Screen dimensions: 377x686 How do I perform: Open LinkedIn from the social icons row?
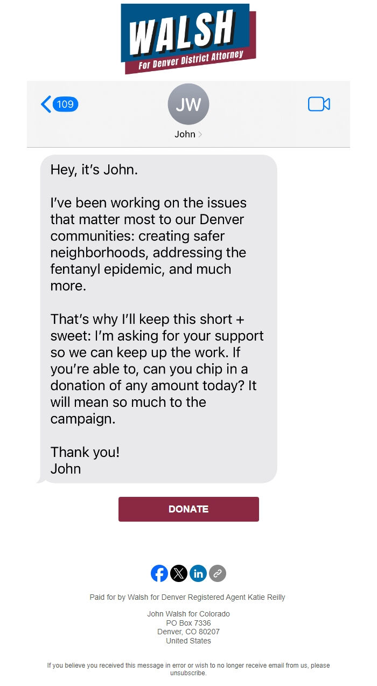(198, 573)
